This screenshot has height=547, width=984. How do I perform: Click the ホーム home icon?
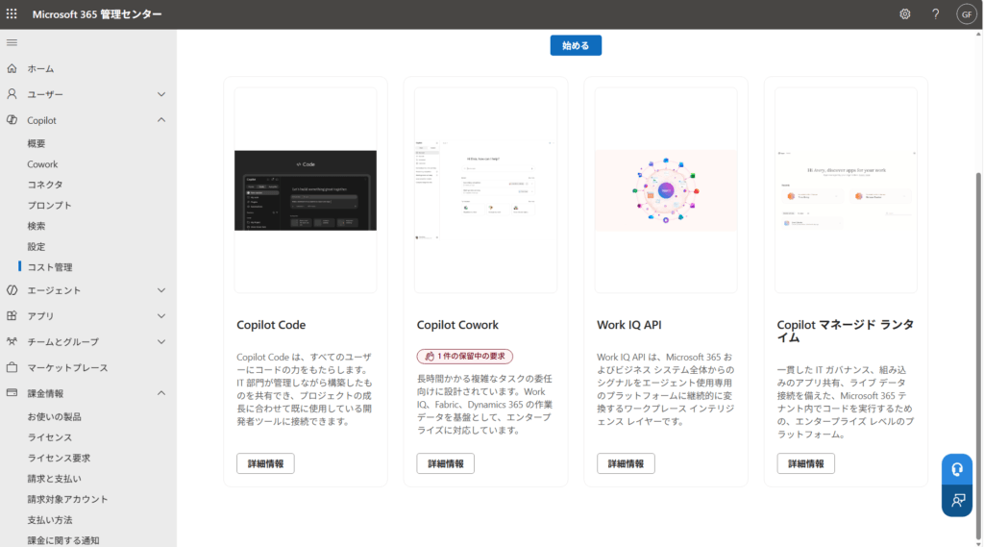12,68
